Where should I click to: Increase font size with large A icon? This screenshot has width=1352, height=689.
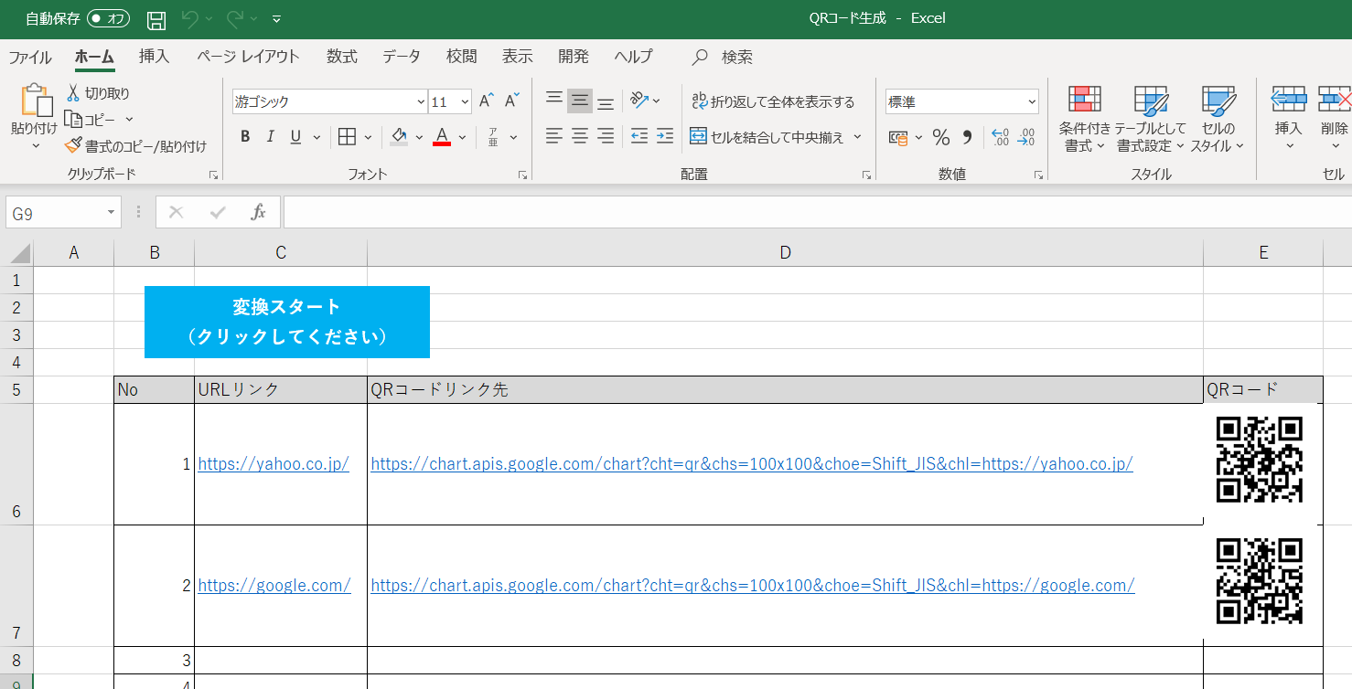coord(487,101)
